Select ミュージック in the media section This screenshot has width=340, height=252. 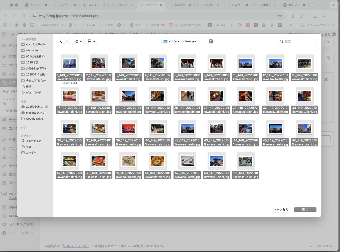pyautogui.click(x=33, y=141)
